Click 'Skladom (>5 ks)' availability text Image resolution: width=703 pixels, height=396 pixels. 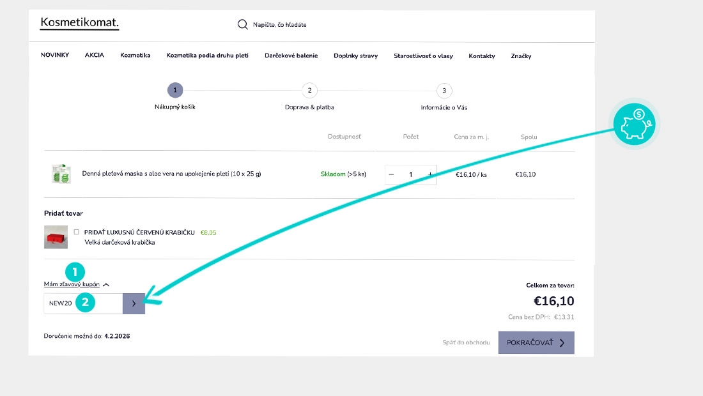(343, 174)
